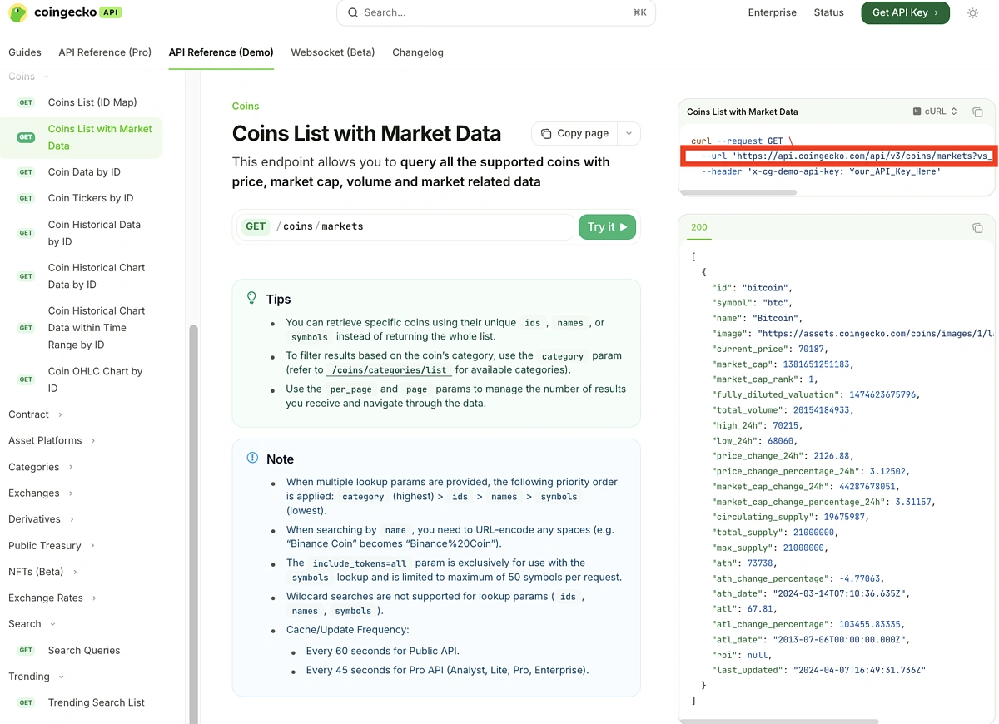
Task: Follow the /coins/categories/list link
Action: tap(389, 370)
